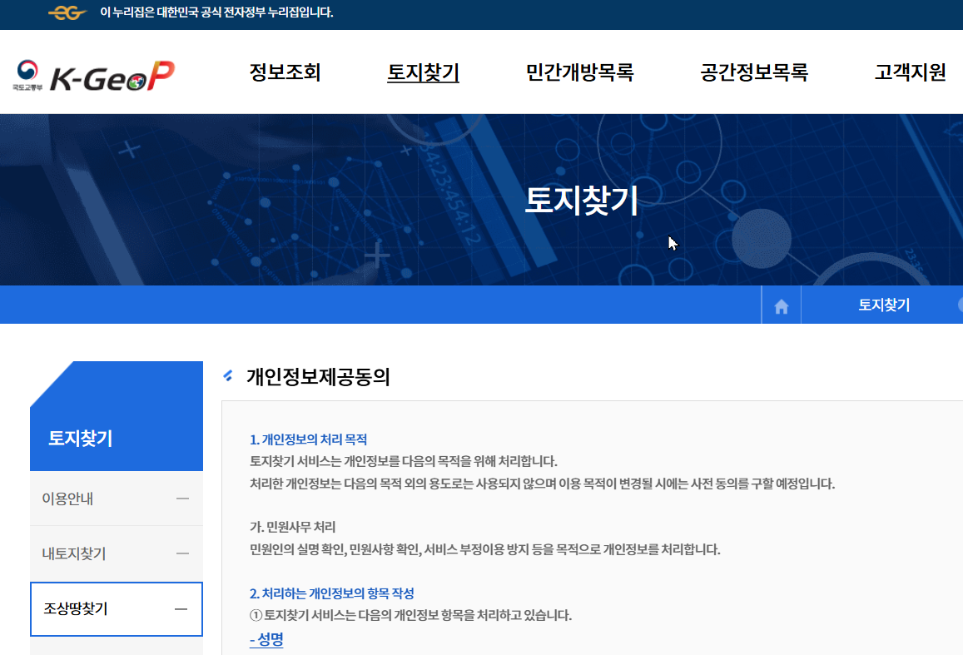Select the 토지찾기 top navigation menu

423,72
